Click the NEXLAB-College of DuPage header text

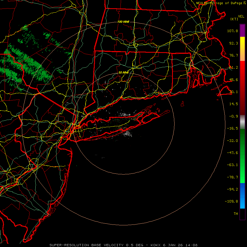(221, 3)
